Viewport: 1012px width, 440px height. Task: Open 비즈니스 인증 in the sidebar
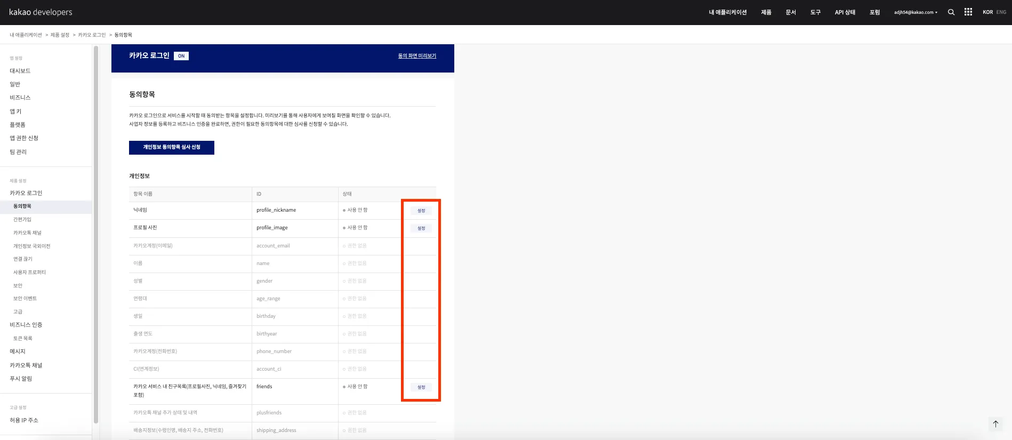(26, 325)
